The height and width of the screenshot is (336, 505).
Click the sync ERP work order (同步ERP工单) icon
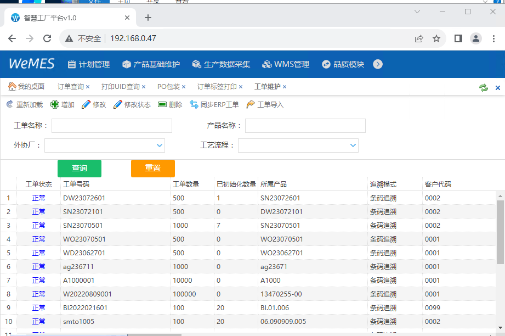pos(194,104)
